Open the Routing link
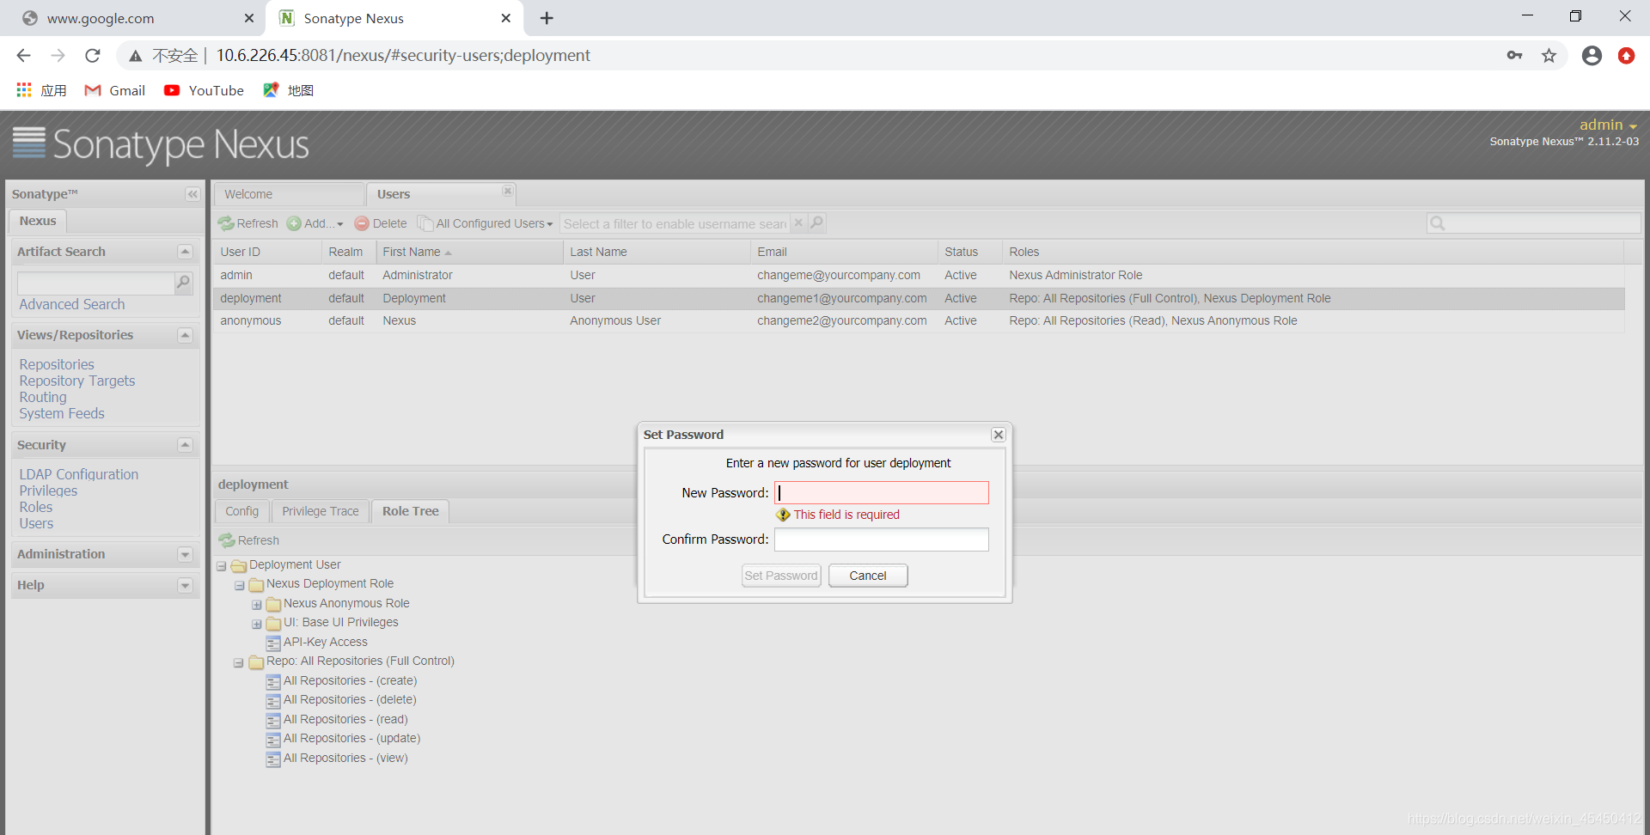The image size is (1650, 835). click(43, 397)
